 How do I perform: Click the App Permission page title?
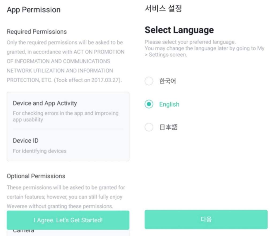tap(33, 10)
